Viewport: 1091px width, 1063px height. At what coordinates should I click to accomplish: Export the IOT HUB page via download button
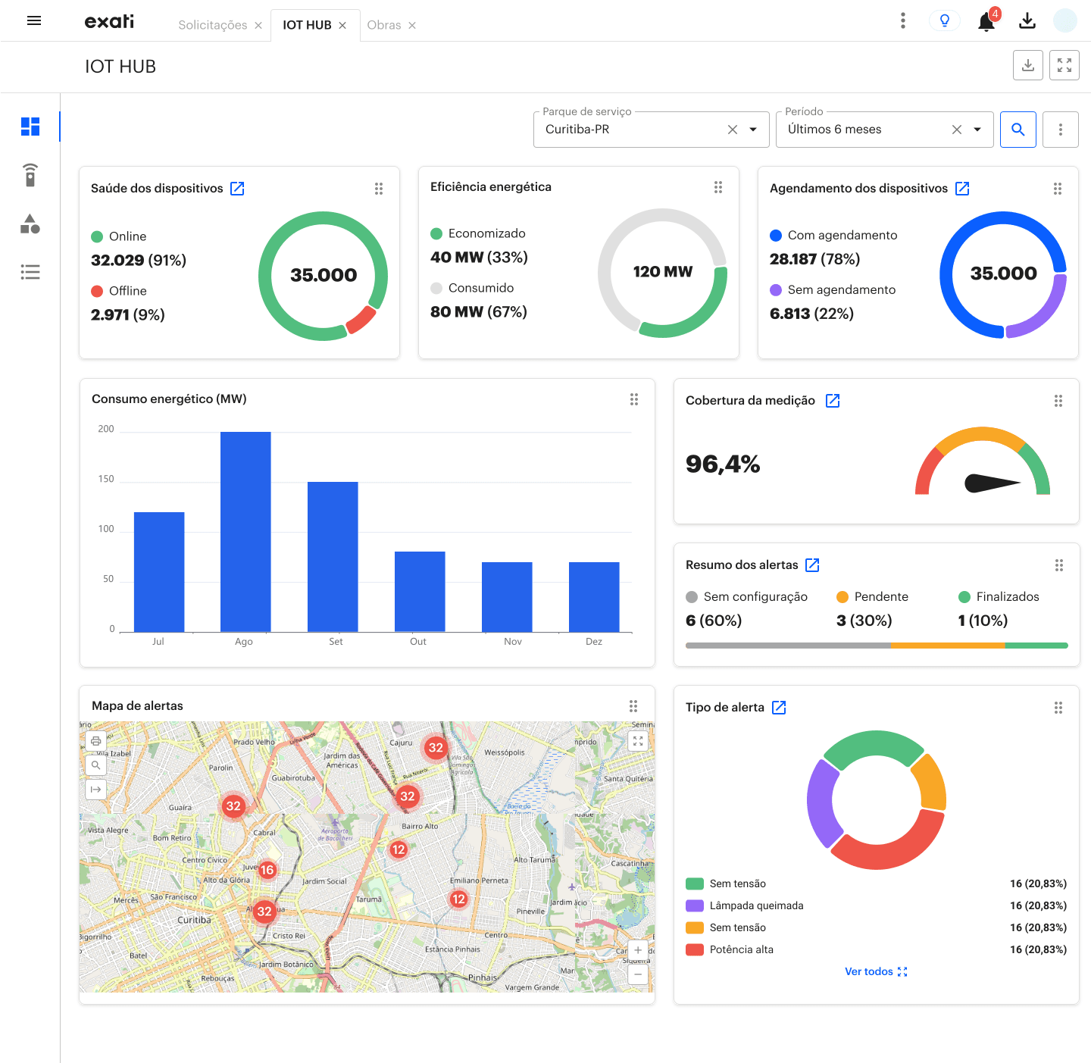1028,65
